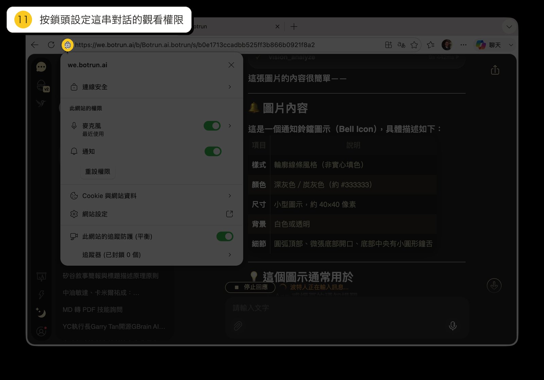Open chat MD 轉 PDF 技能詢問
Screen dimensions: 544x380
coord(92,310)
